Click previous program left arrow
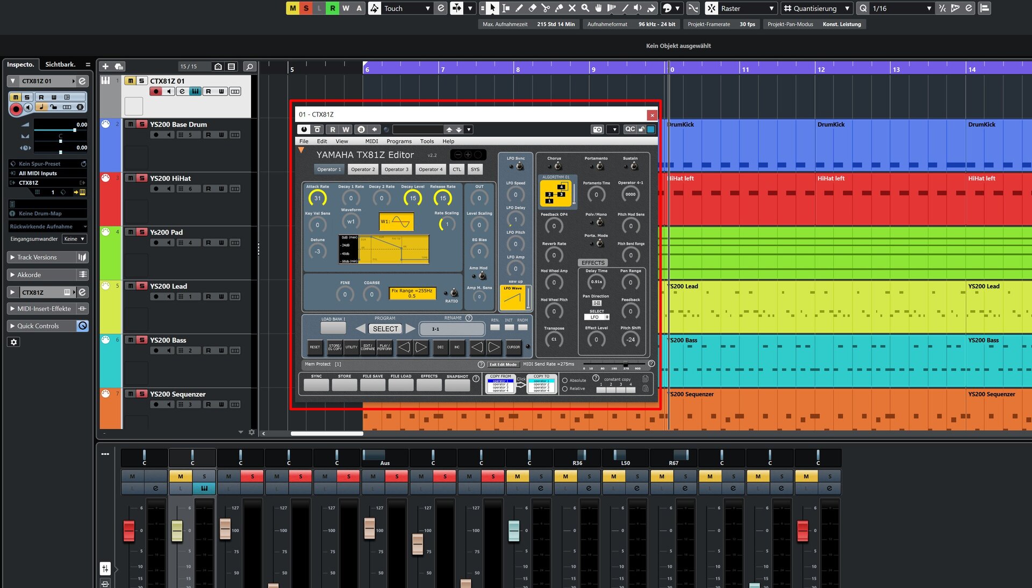Screen dimensions: 1032x588 point(361,329)
